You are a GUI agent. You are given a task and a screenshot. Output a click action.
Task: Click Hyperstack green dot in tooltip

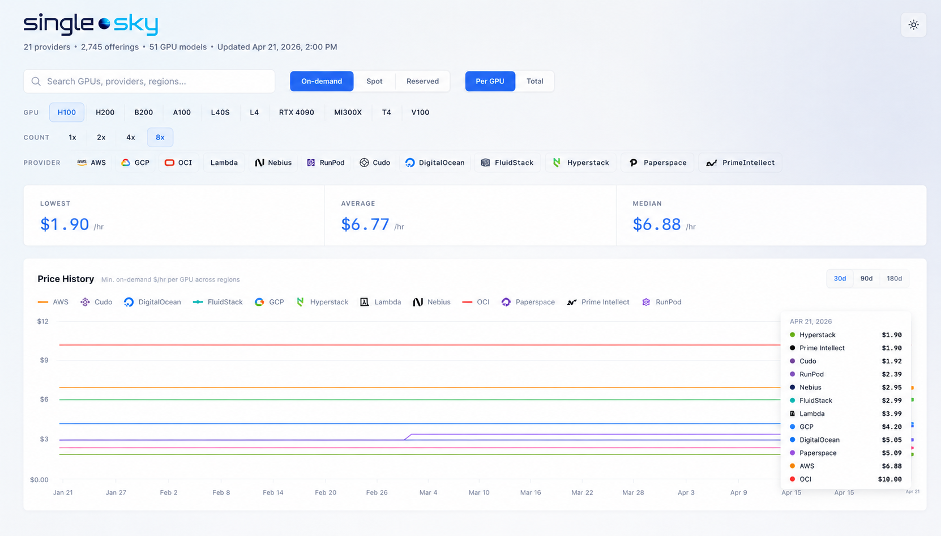click(793, 335)
